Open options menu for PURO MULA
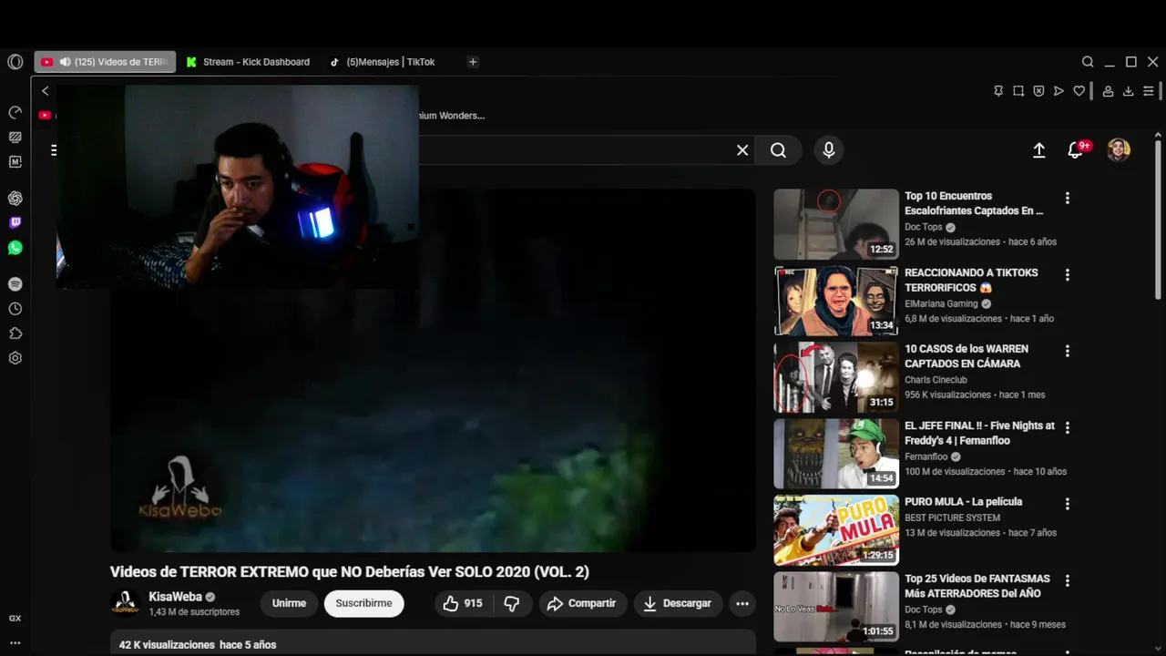Screen dimensions: 1166x656 [x=1067, y=504]
